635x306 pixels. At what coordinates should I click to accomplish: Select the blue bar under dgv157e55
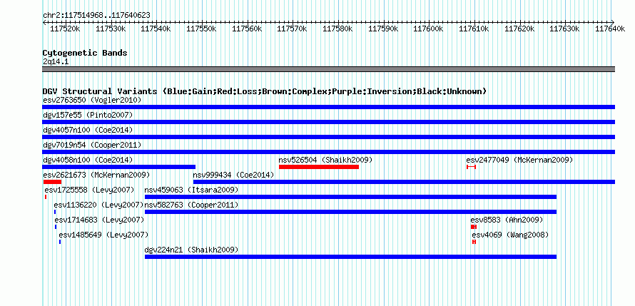click(x=328, y=122)
